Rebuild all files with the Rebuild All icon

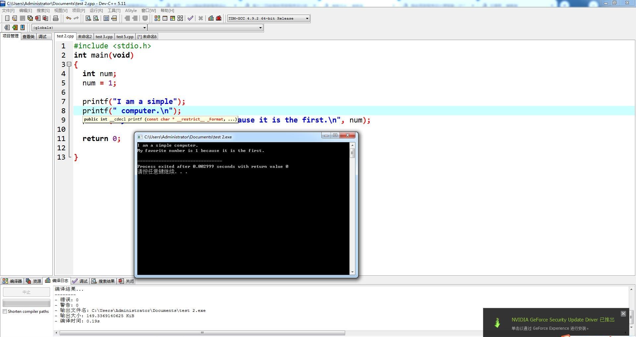pos(180,18)
